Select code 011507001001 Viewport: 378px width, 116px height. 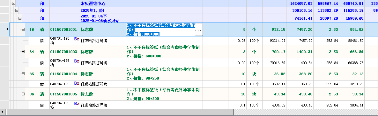click(64, 30)
